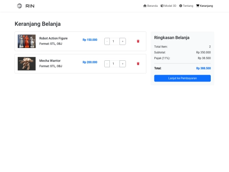Open the Tentang about page
The image size is (229, 172).
pyautogui.click(x=186, y=6)
